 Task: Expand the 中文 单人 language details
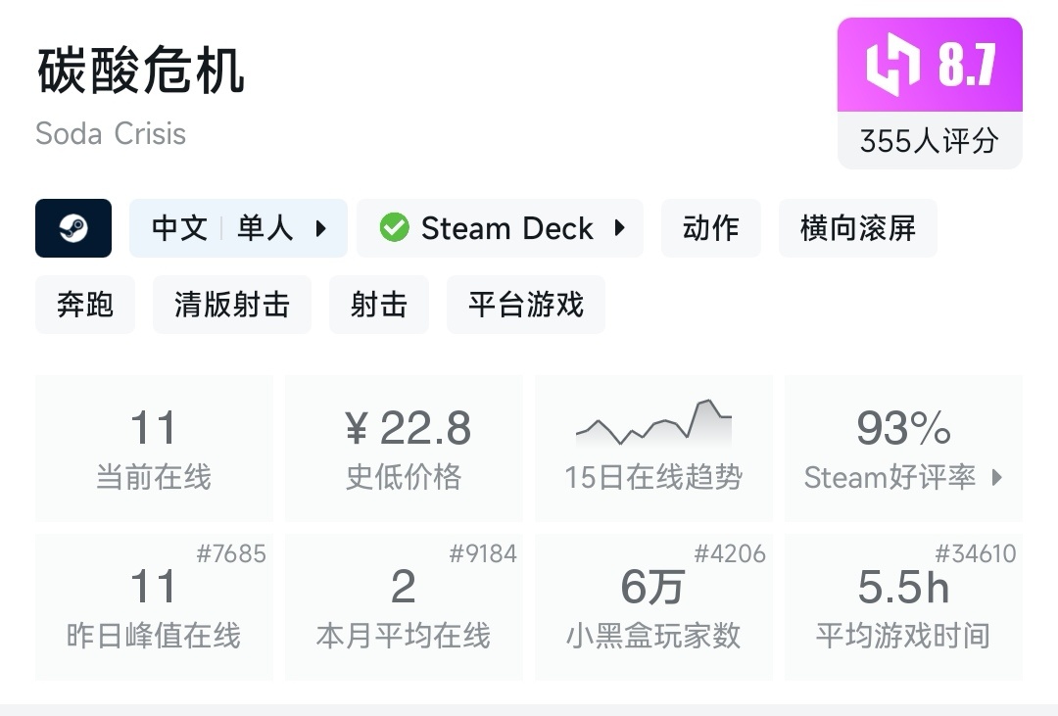(238, 227)
